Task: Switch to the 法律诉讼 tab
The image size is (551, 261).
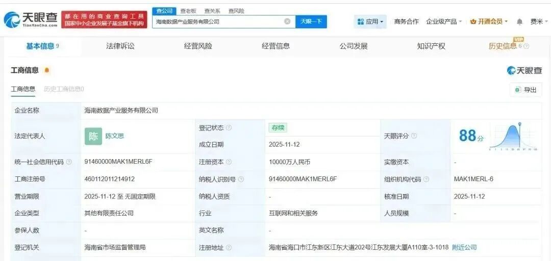Action: click(120, 46)
